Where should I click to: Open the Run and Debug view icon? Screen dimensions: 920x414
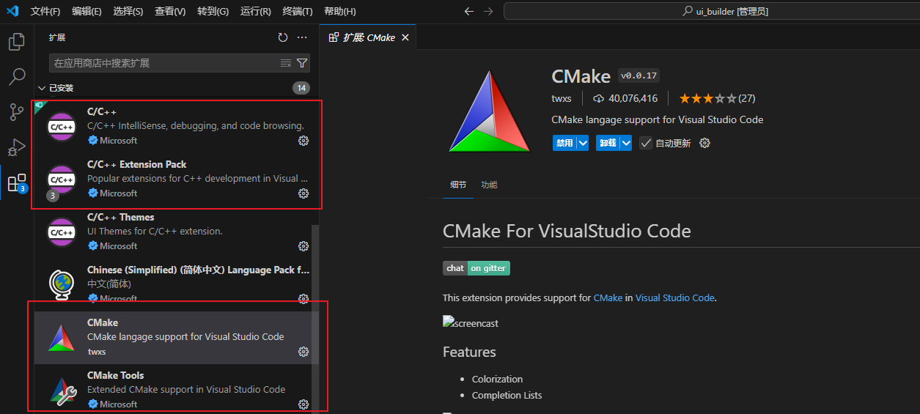tap(16, 147)
